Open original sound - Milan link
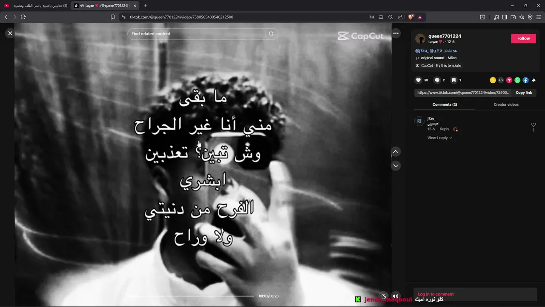 pos(439,58)
